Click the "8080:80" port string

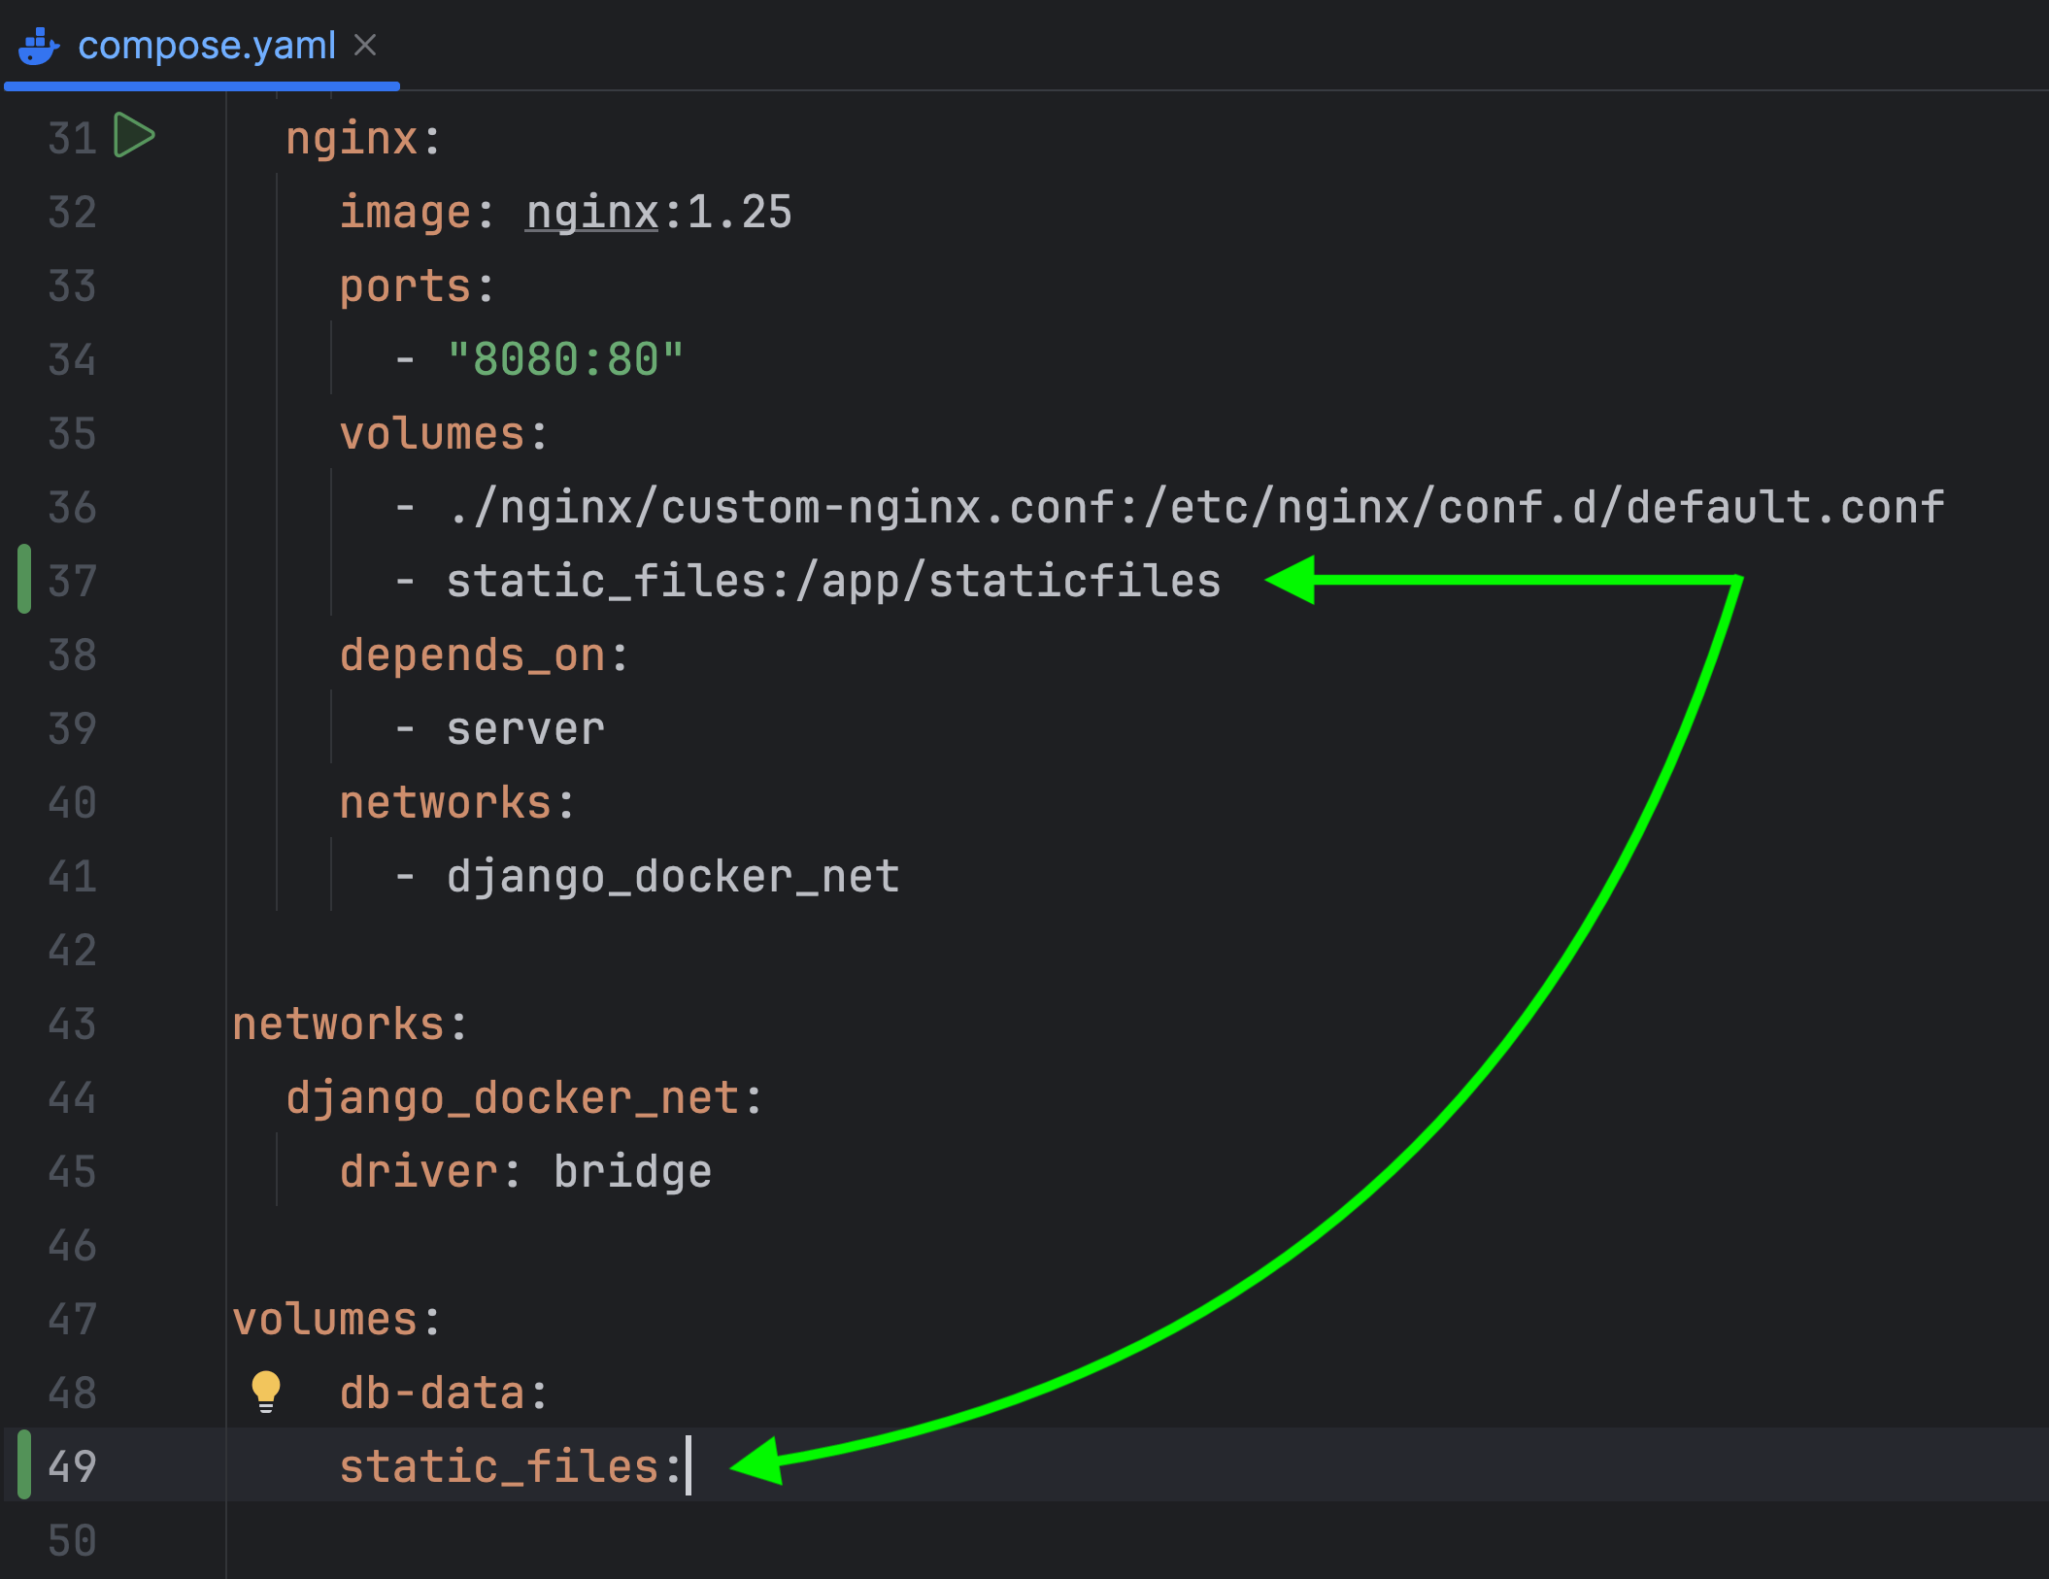pyautogui.click(x=565, y=360)
